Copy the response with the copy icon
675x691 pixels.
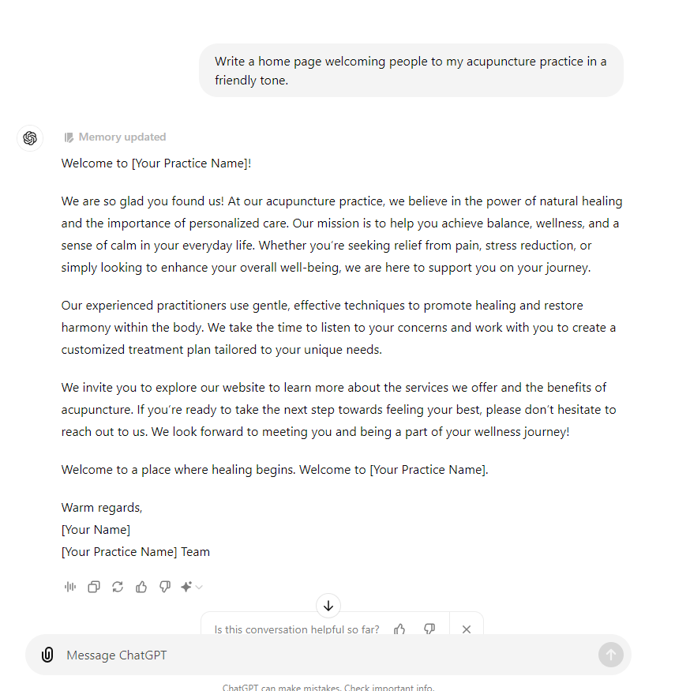pos(94,587)
